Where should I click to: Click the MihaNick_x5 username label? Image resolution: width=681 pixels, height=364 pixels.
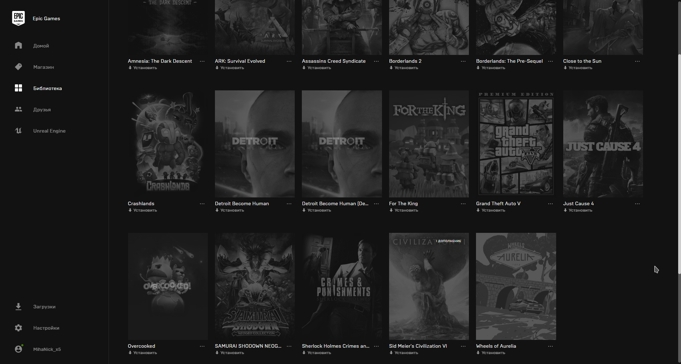47,349
